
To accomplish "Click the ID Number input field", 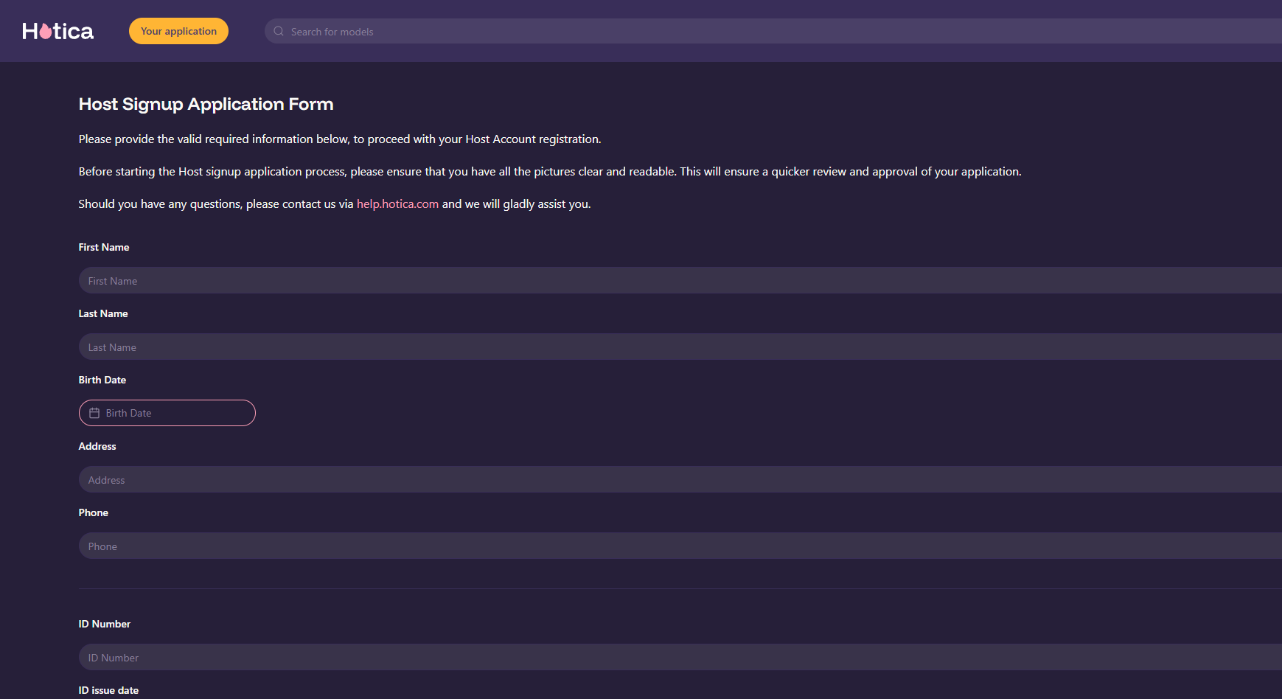I will point(663,658).
